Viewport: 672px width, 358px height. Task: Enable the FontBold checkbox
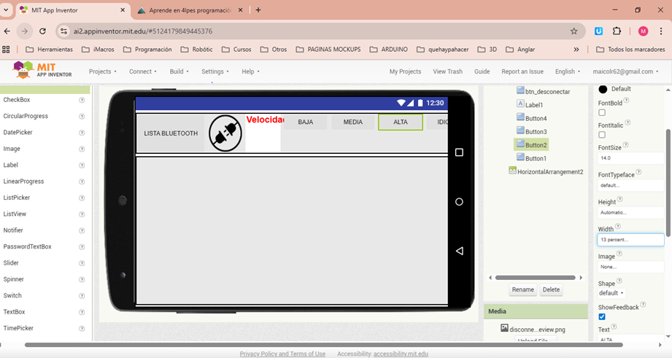602,112
